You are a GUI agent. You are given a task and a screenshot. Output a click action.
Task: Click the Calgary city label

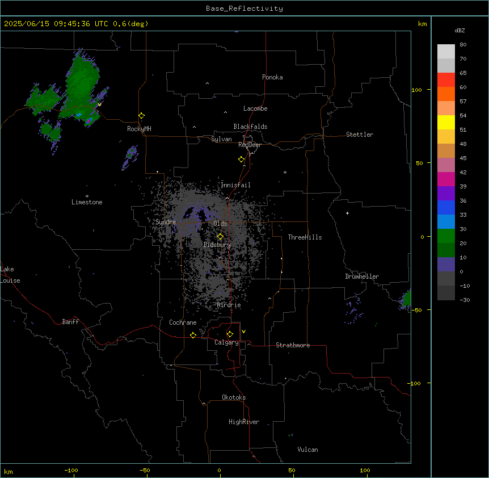[226, 342]
